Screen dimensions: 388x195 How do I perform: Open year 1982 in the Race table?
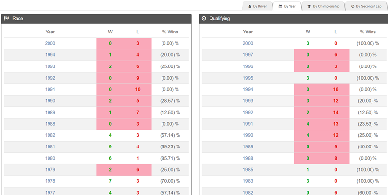pyautogui.click(x=50, y=135)
